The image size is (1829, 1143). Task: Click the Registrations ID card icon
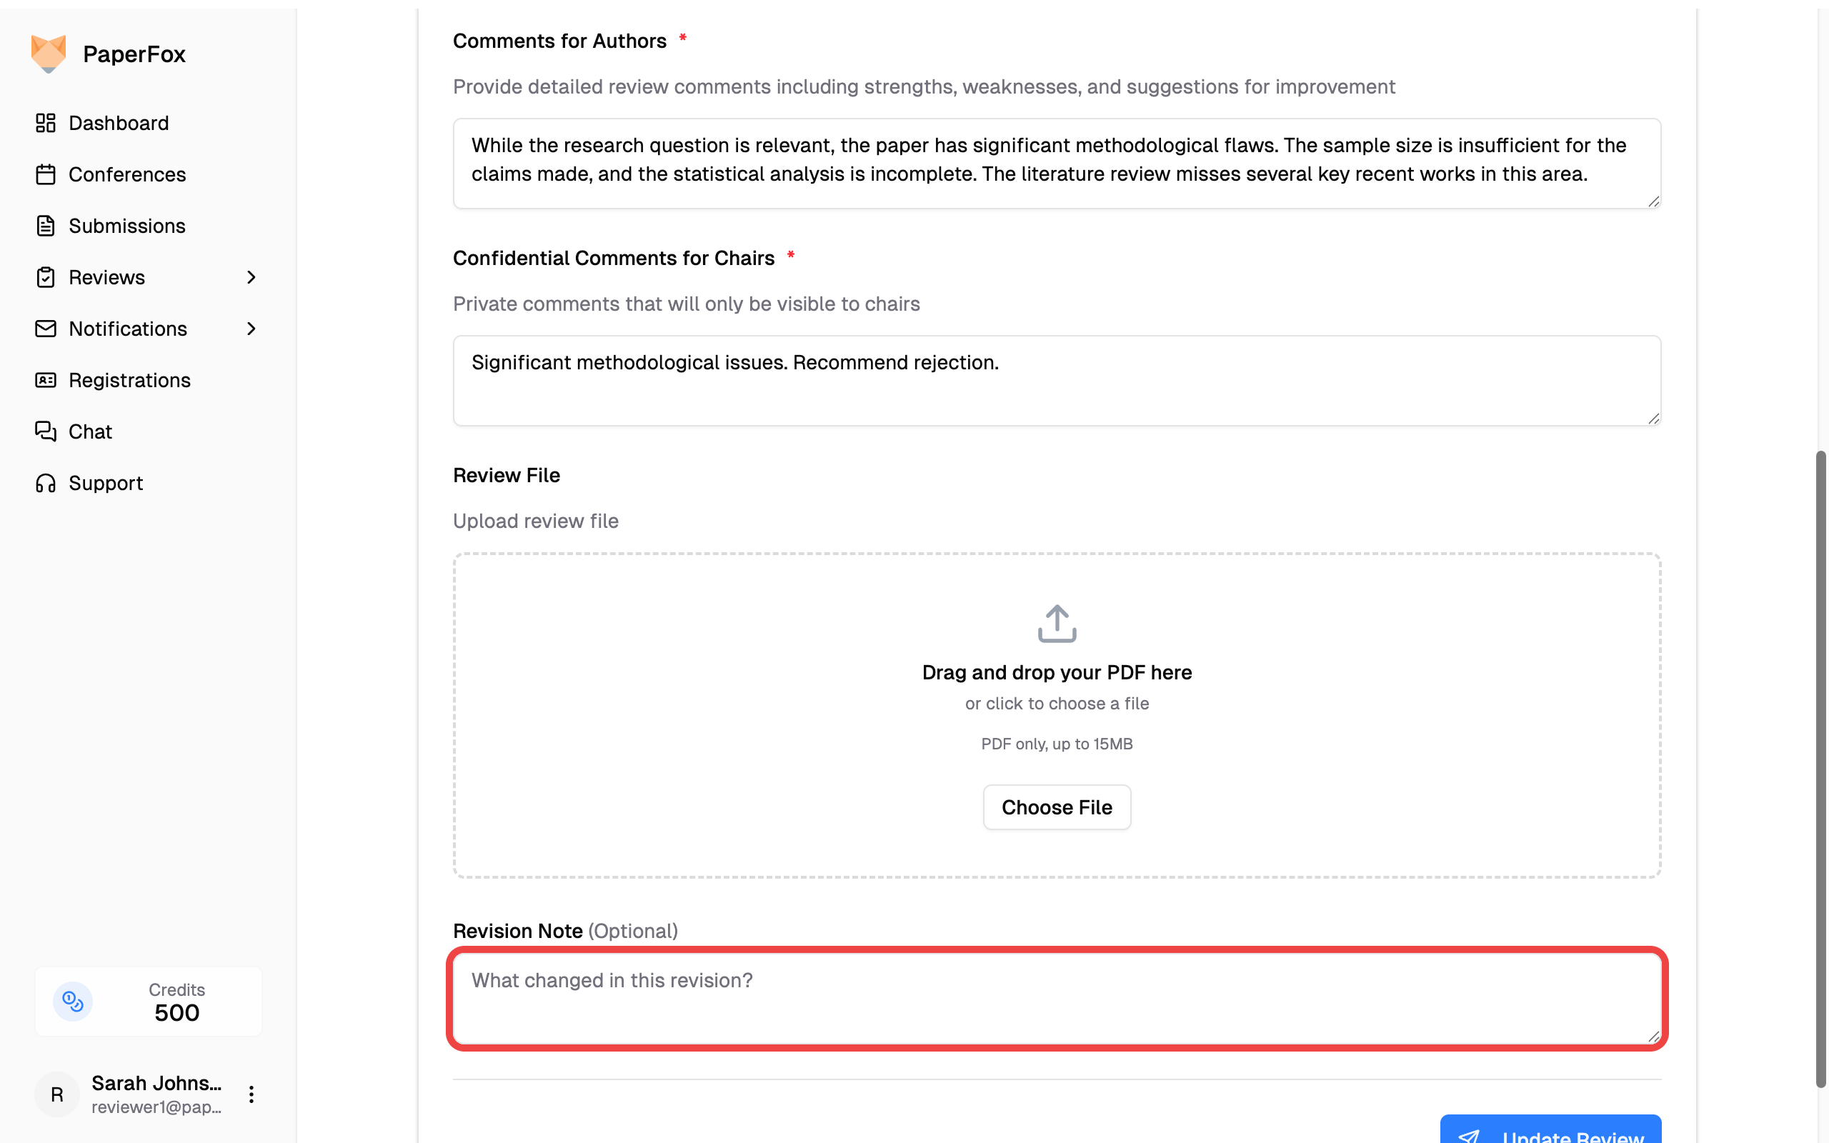[x=45, y=380]
